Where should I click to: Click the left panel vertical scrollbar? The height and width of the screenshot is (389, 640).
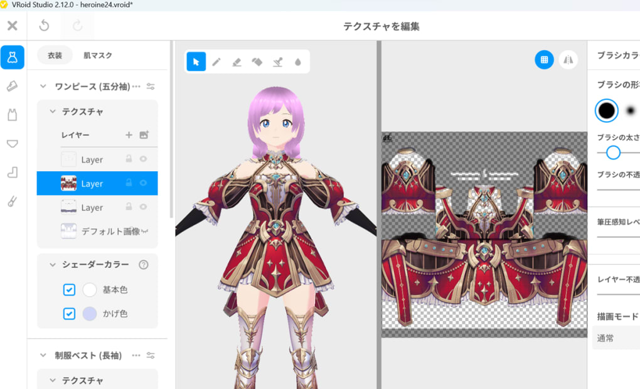tap(171, 129)
